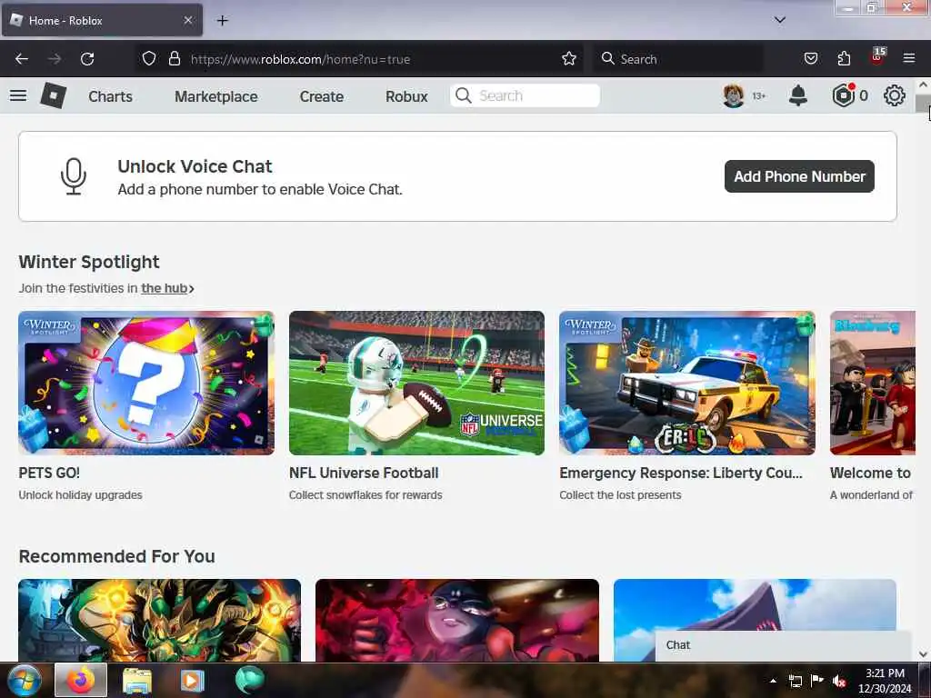Open the Roblox settings gear
The width and height of the screenshot is (931, 698).
(x=895, y=95)
